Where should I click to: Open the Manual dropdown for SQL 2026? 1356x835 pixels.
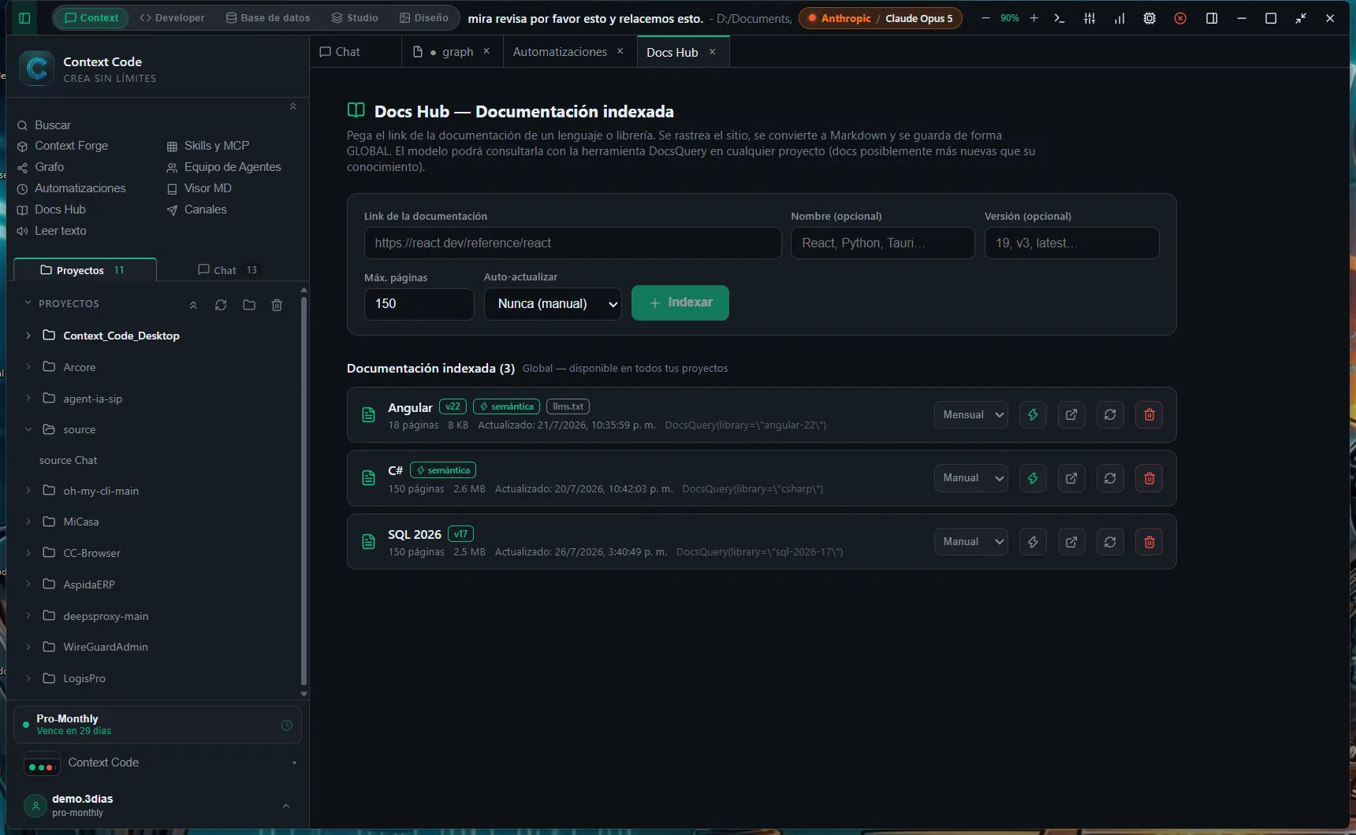[x=971, y=542]
